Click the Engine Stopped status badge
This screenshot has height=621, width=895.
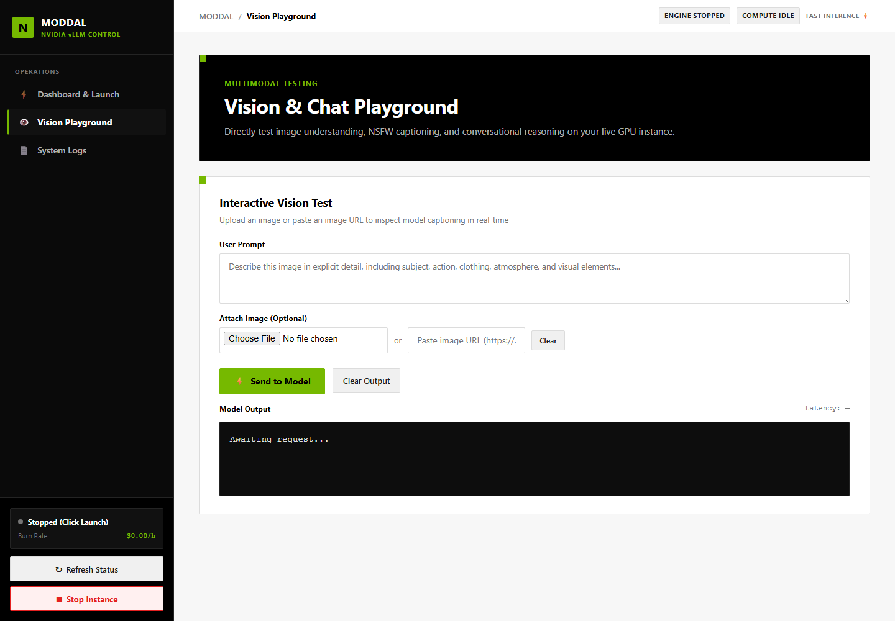click(694, 16)
